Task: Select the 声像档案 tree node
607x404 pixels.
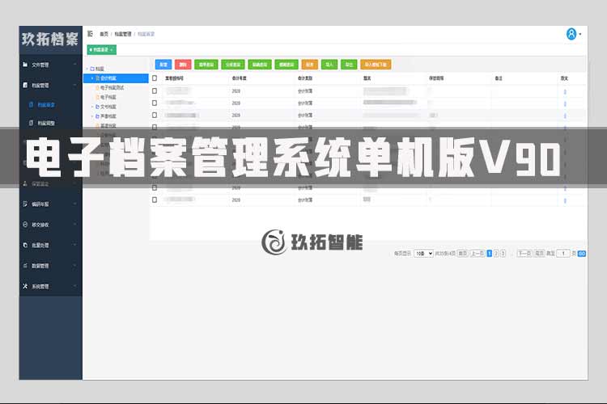Action: (x=108, y=116)
